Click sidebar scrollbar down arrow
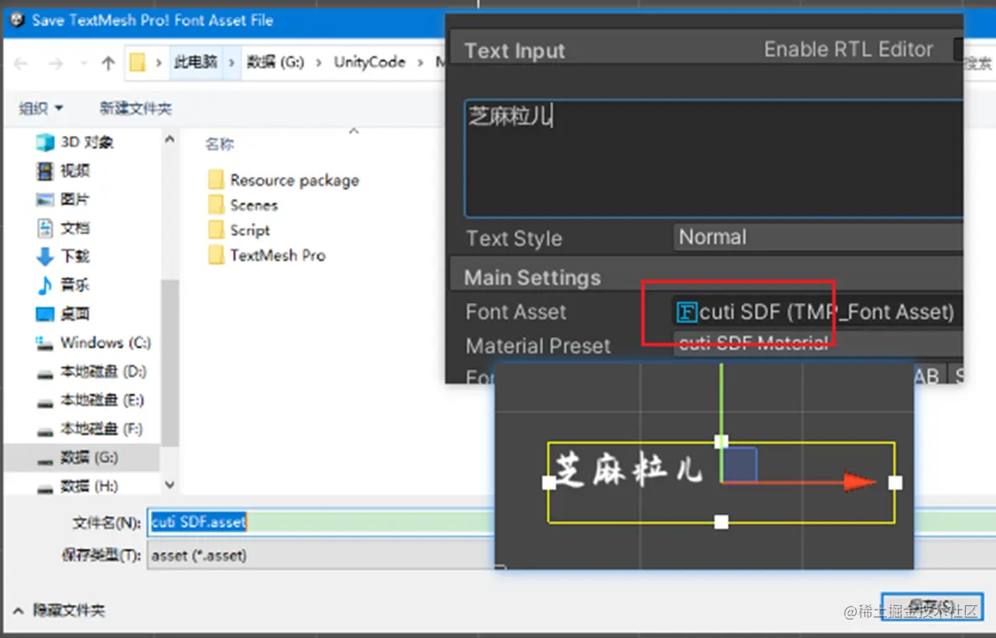Image resolution: width=996 pixels, height=638 pixels. tap(169, 485)
